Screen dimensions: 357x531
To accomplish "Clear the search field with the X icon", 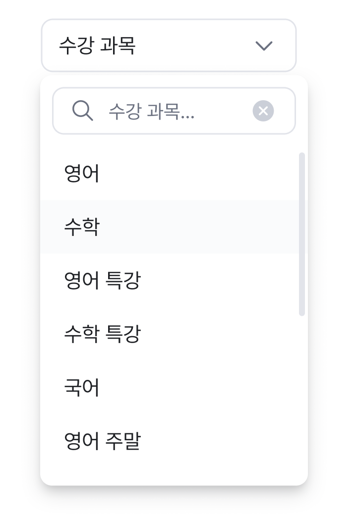I will pyautogui.click(x=263, y=111).
